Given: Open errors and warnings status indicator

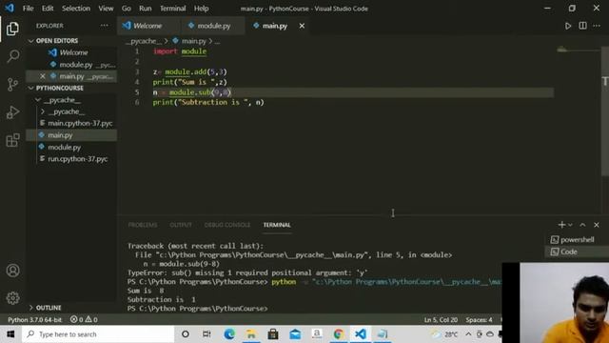Looking at the screenshot, I should coord(84,320).
